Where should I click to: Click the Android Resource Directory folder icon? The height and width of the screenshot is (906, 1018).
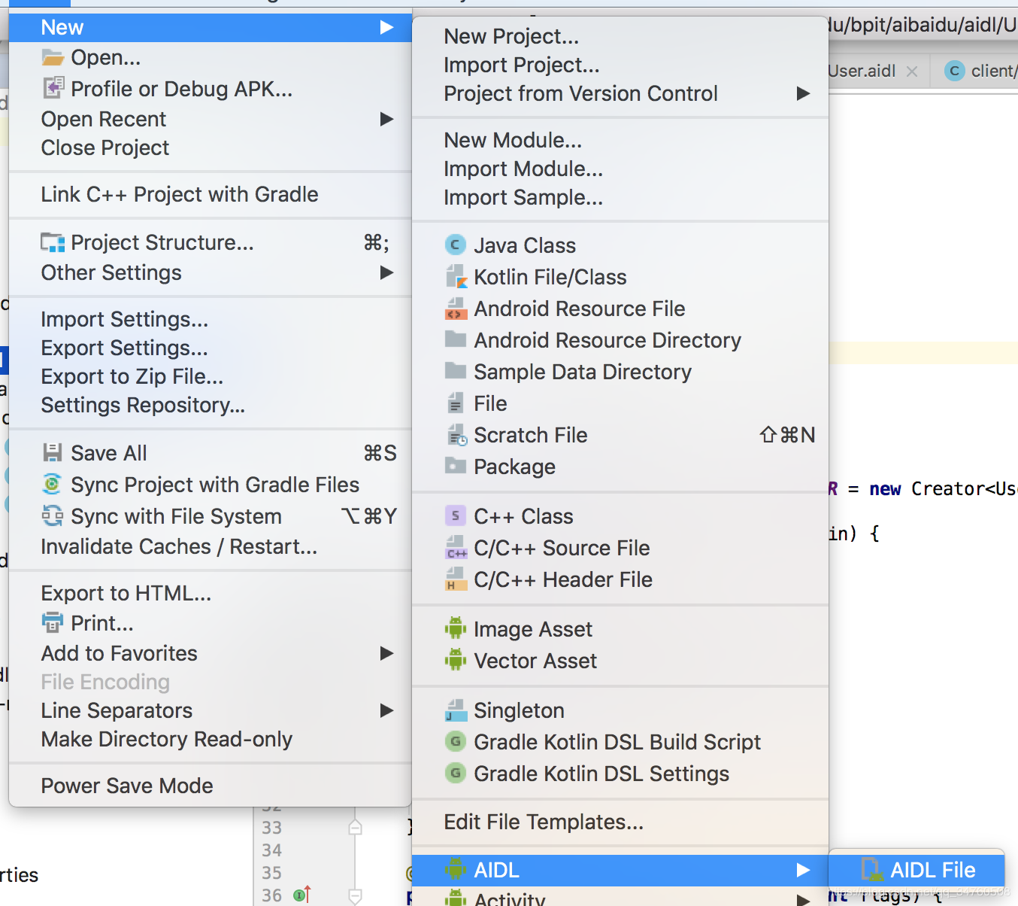456,339
